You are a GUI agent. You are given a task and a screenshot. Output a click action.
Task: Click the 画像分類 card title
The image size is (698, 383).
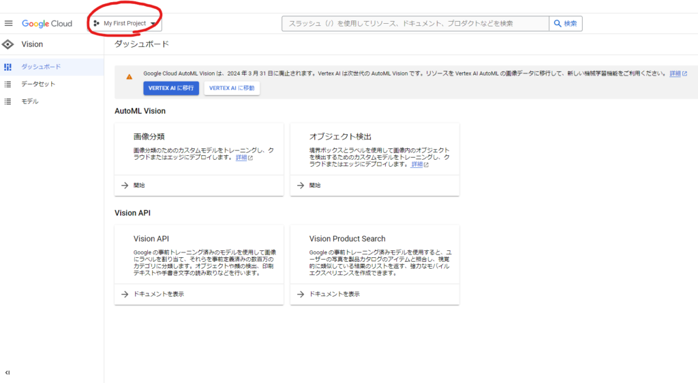[149, 137]
